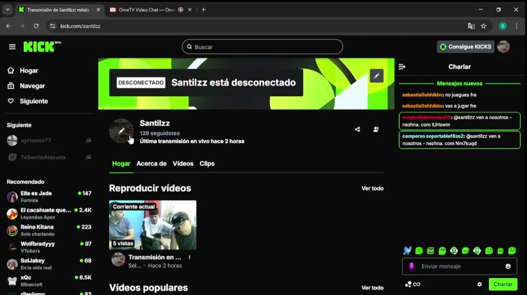Click the browser translate page icon
Image resolution: width=527 pixels, height=295 pixels.
(471, 26)
